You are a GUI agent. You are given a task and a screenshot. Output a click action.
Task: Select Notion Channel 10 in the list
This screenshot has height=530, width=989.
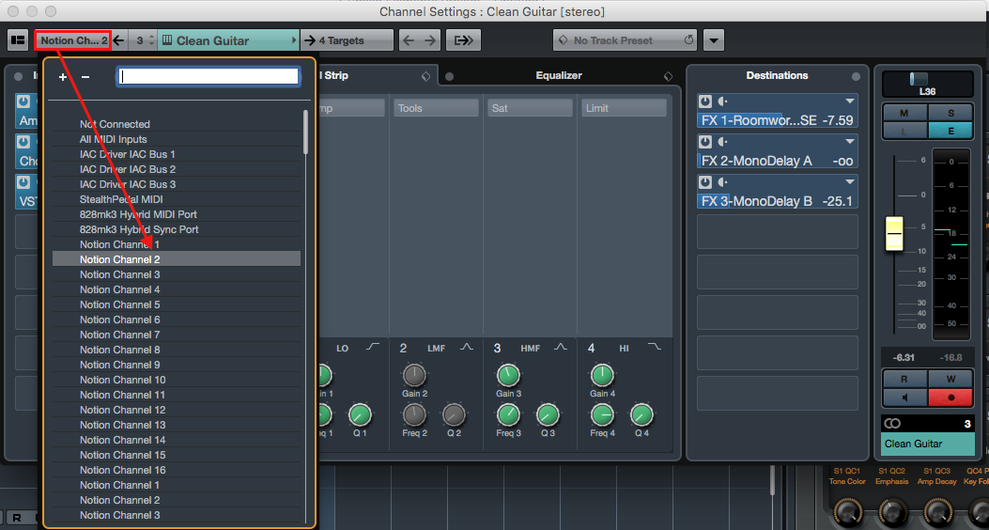tap(177, 380)
